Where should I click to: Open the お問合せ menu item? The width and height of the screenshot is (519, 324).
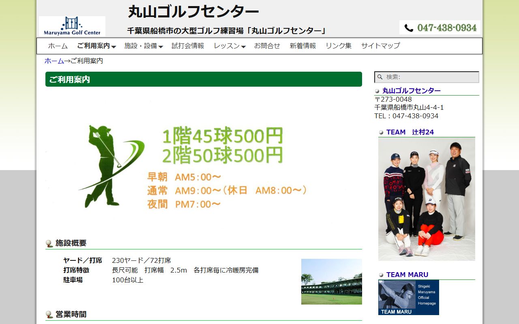[x=267, y=46]
